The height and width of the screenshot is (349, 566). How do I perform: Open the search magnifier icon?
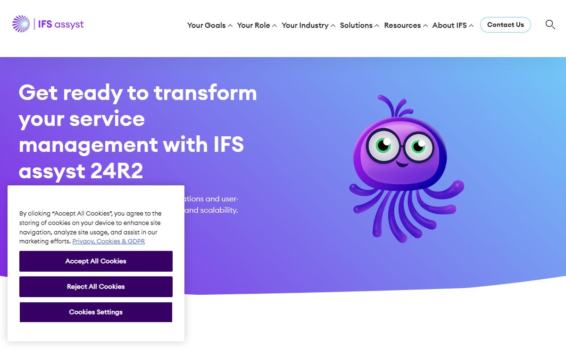550,25
